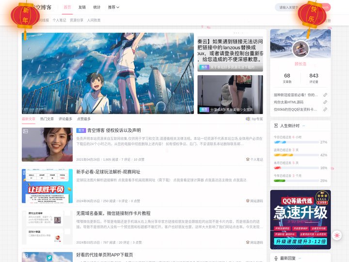Viewport: 349px width, 262px height.
Task: Click 个人笔记 category tag on first article
Action: pyautogui.click(x=256, y=160)
